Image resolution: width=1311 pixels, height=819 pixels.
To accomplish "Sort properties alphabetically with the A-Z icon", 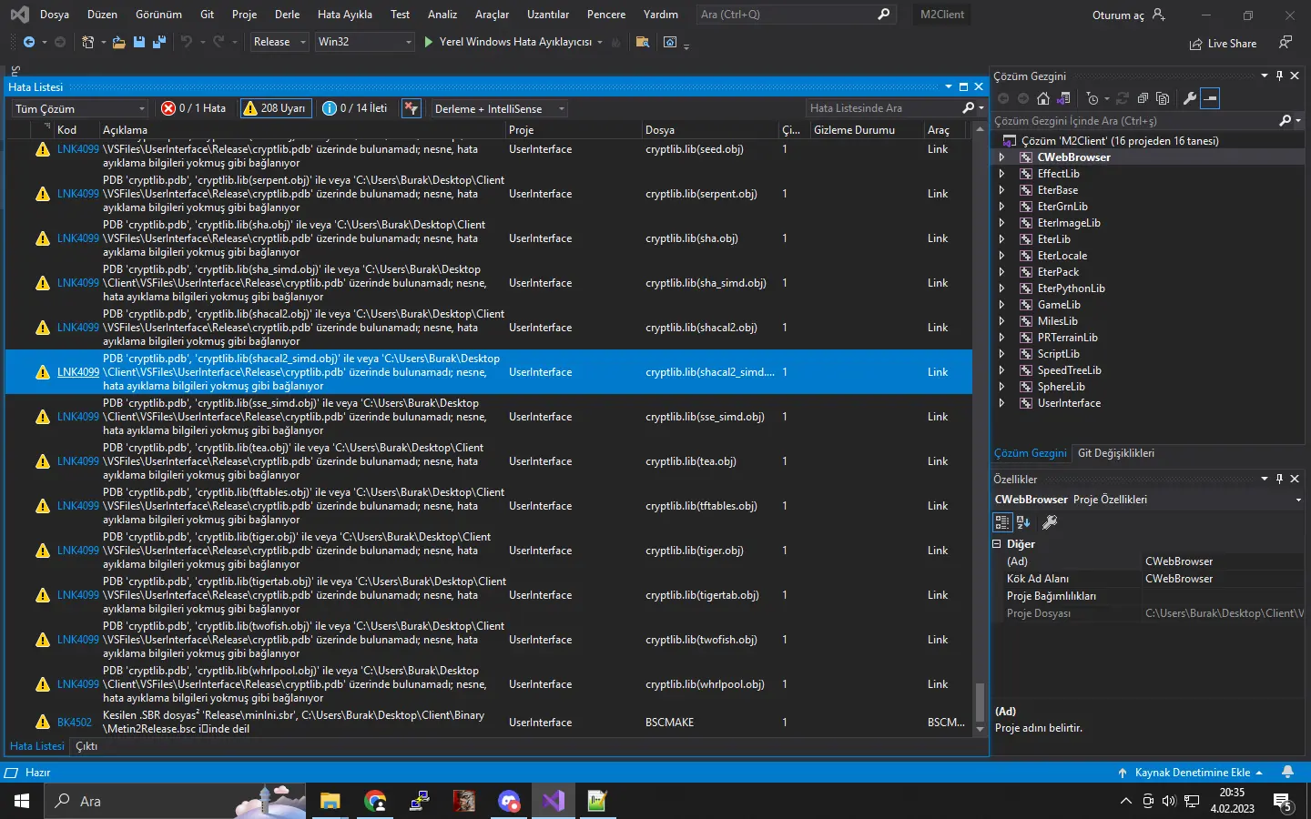I will click(1023, 522).
